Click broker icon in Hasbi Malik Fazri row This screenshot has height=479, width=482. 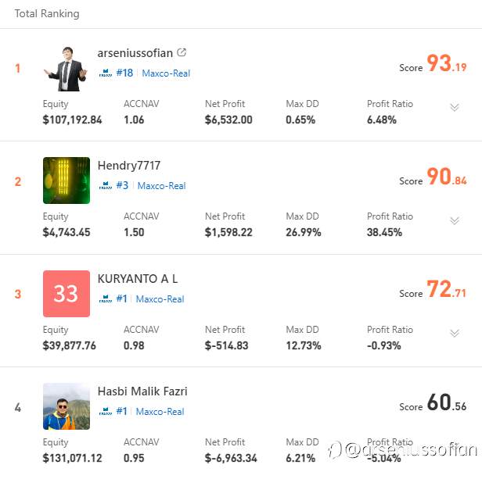click(x=106, y=411)
